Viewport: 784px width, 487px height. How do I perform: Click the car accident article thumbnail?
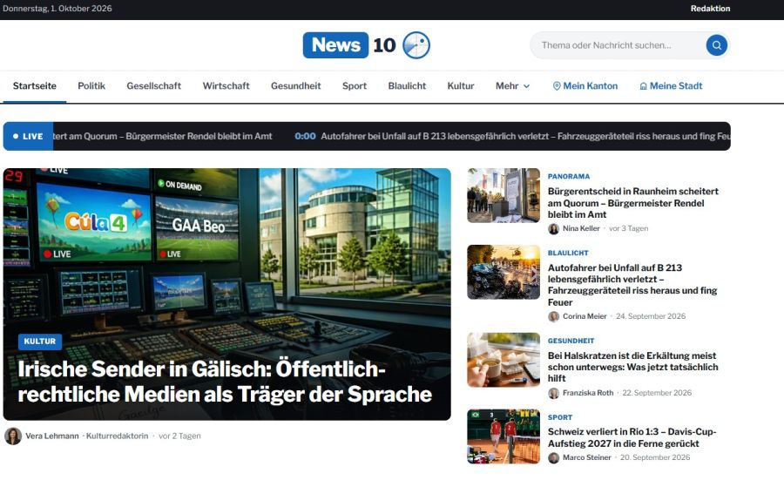click(x=504, y=272)
